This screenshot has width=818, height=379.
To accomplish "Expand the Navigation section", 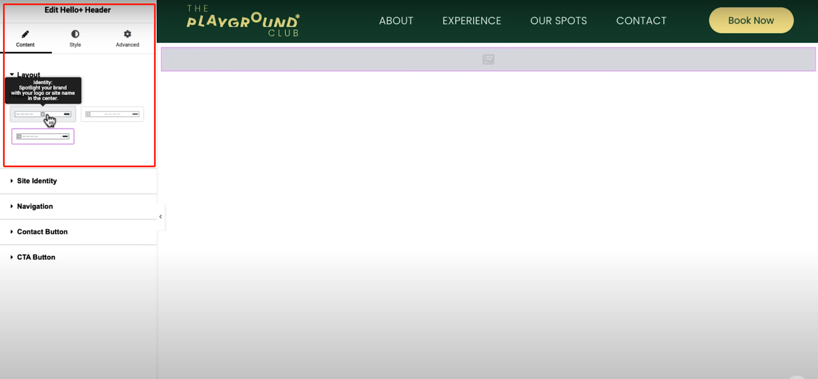I will 35,206.
